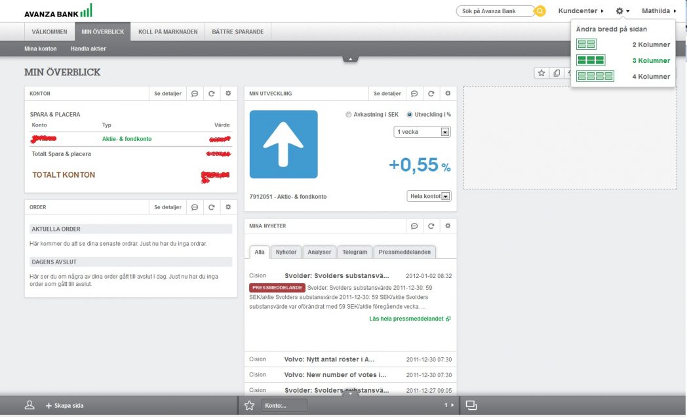
Task: Click the search magnifier icon
Action: (540, 11)
